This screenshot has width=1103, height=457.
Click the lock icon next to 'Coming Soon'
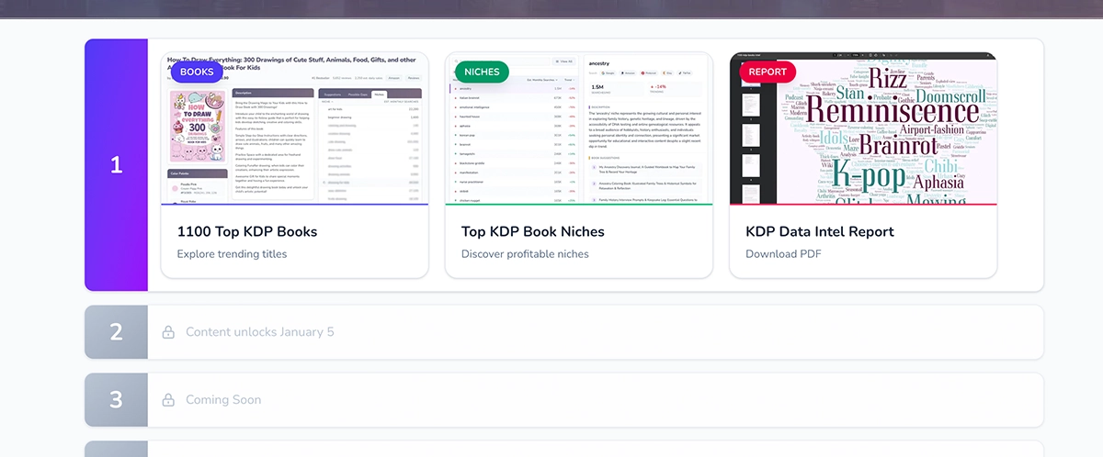(x=168, y=400)
